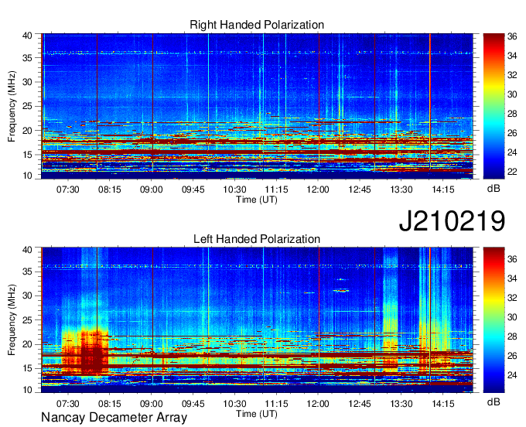Click the 13:30 time tick under the bottom plot
The width and height of the screenshot is (526, 427).
(401, 404)
